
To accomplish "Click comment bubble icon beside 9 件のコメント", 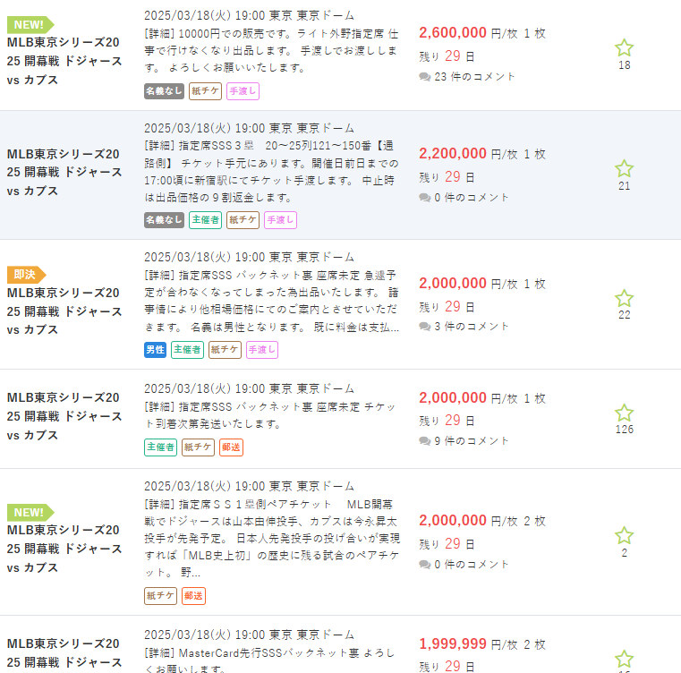I will point(425,441).
